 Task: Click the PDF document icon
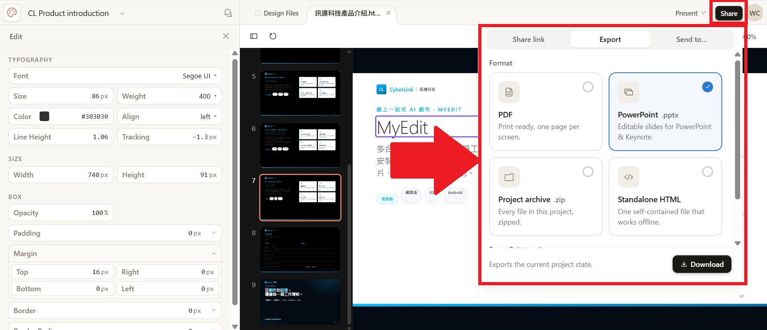point(509,92)
